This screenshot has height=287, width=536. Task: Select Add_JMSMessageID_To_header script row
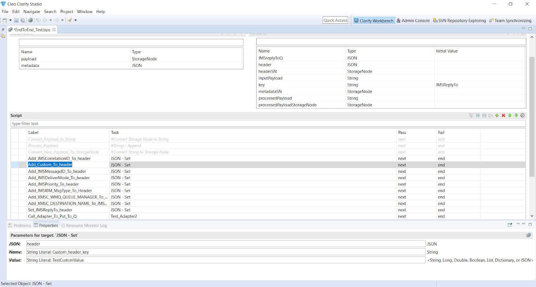268,171
